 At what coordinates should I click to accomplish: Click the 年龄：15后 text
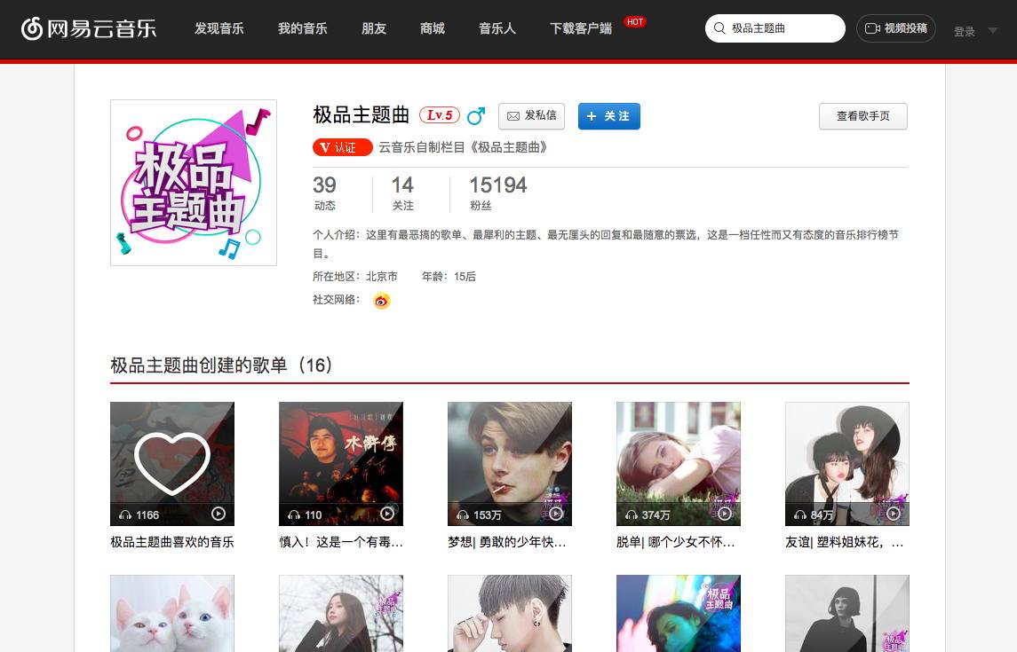coord(449,277)
